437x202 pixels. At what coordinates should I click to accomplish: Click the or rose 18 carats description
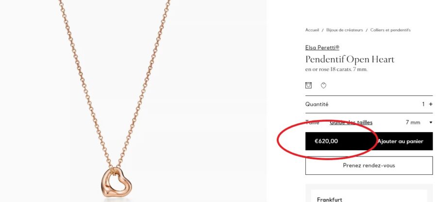336,69
